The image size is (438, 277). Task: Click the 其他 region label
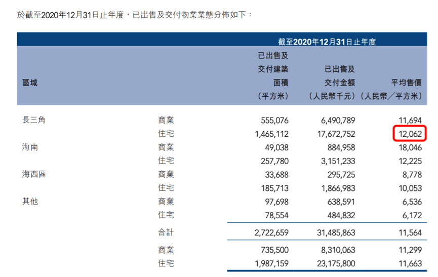pyautogui.click(x=30, y=202)
